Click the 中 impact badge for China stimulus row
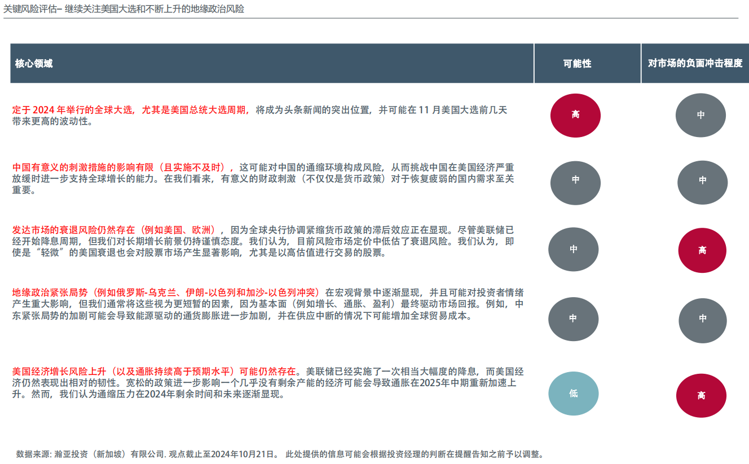The width and height of the screenshot is (749, 464). click(x=702, y=183)
